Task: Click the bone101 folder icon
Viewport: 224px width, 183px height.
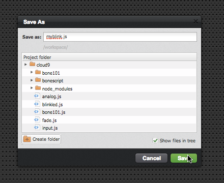Action: click(38, 72)
